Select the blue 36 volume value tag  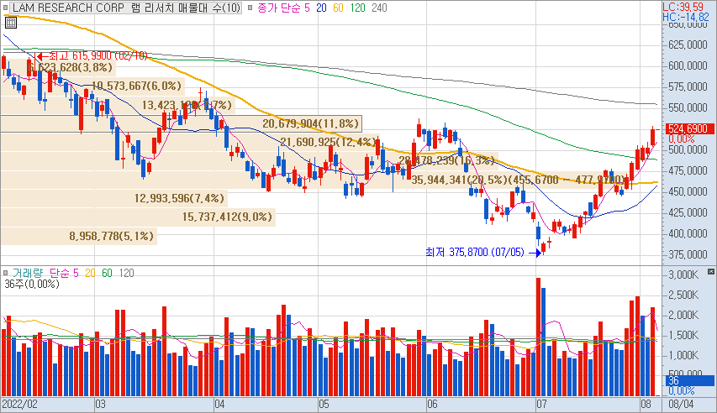pos(689,380)
